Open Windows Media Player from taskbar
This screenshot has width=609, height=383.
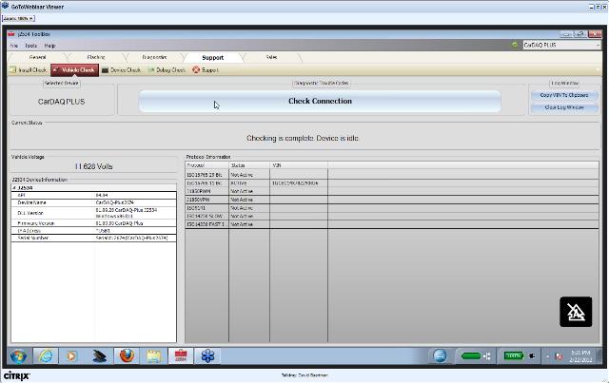[71, 355]
